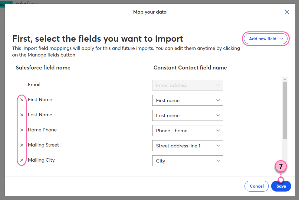Image resolution: width=299 pixels, height=200 pixels.
Task: Select the Home Phone field label
Action: (42, 130)
